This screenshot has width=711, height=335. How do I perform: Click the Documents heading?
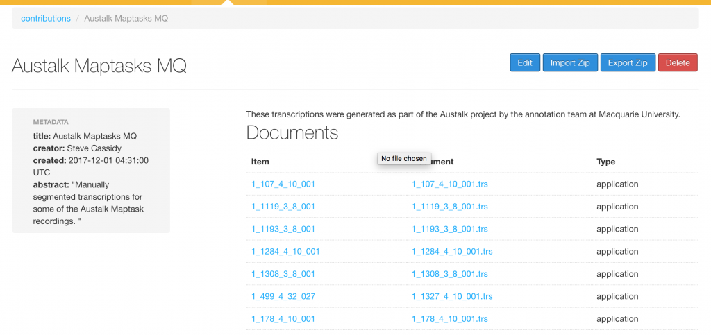[292, 132]
